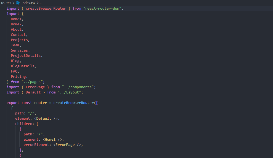Click the Services import name
273x158 pixels.
19,50
